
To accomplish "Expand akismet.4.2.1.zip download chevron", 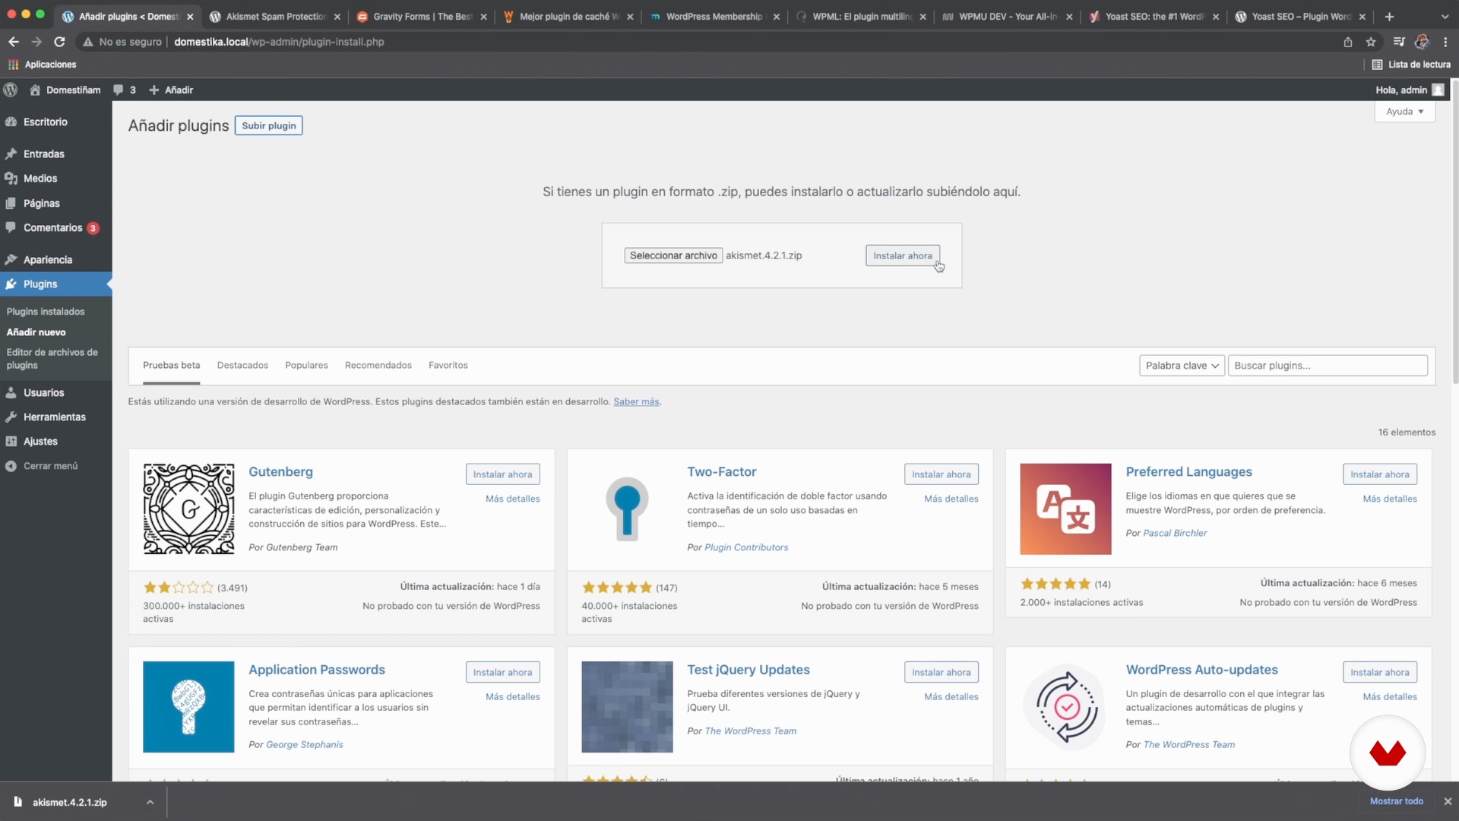I will tap(150, 802).
